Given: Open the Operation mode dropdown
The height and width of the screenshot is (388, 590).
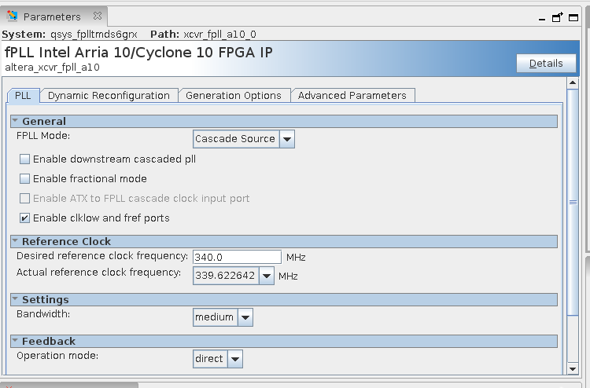Looking at the screenshot, I should coord(235,359).
